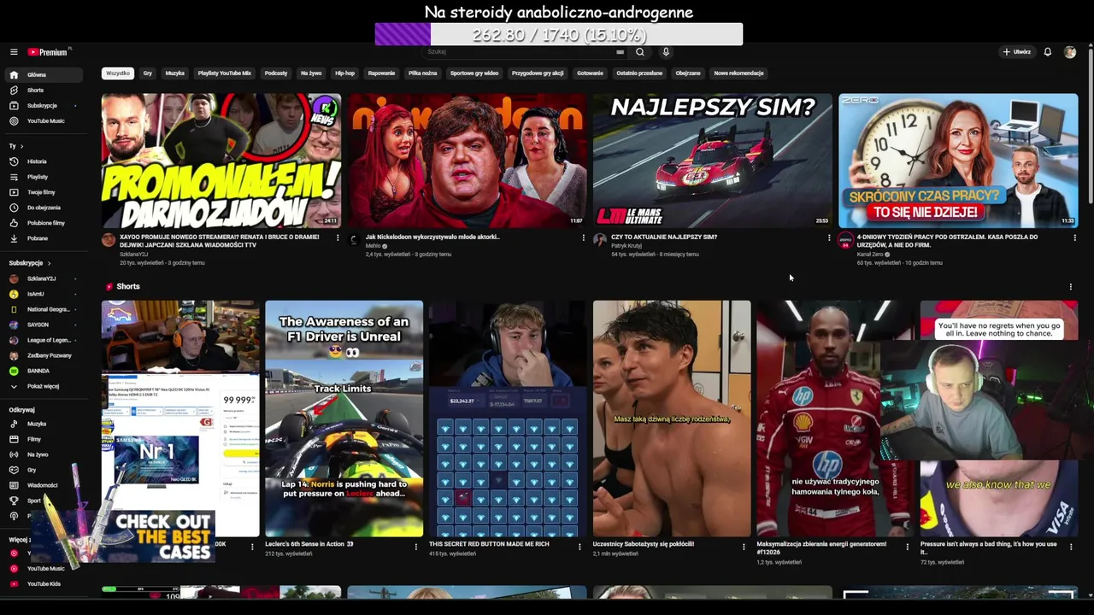Open the account avatar menu

1070,52
